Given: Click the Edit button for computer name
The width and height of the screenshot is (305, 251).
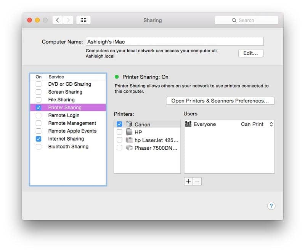Looking at the screenshot, I should point(250,53).
